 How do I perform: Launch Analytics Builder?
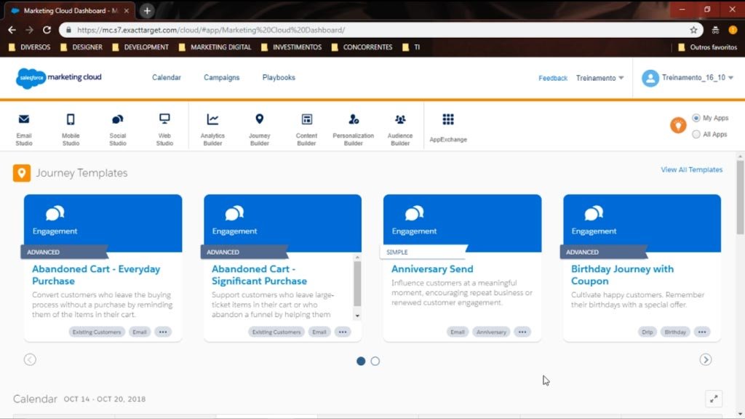click(x=212, y=129)
